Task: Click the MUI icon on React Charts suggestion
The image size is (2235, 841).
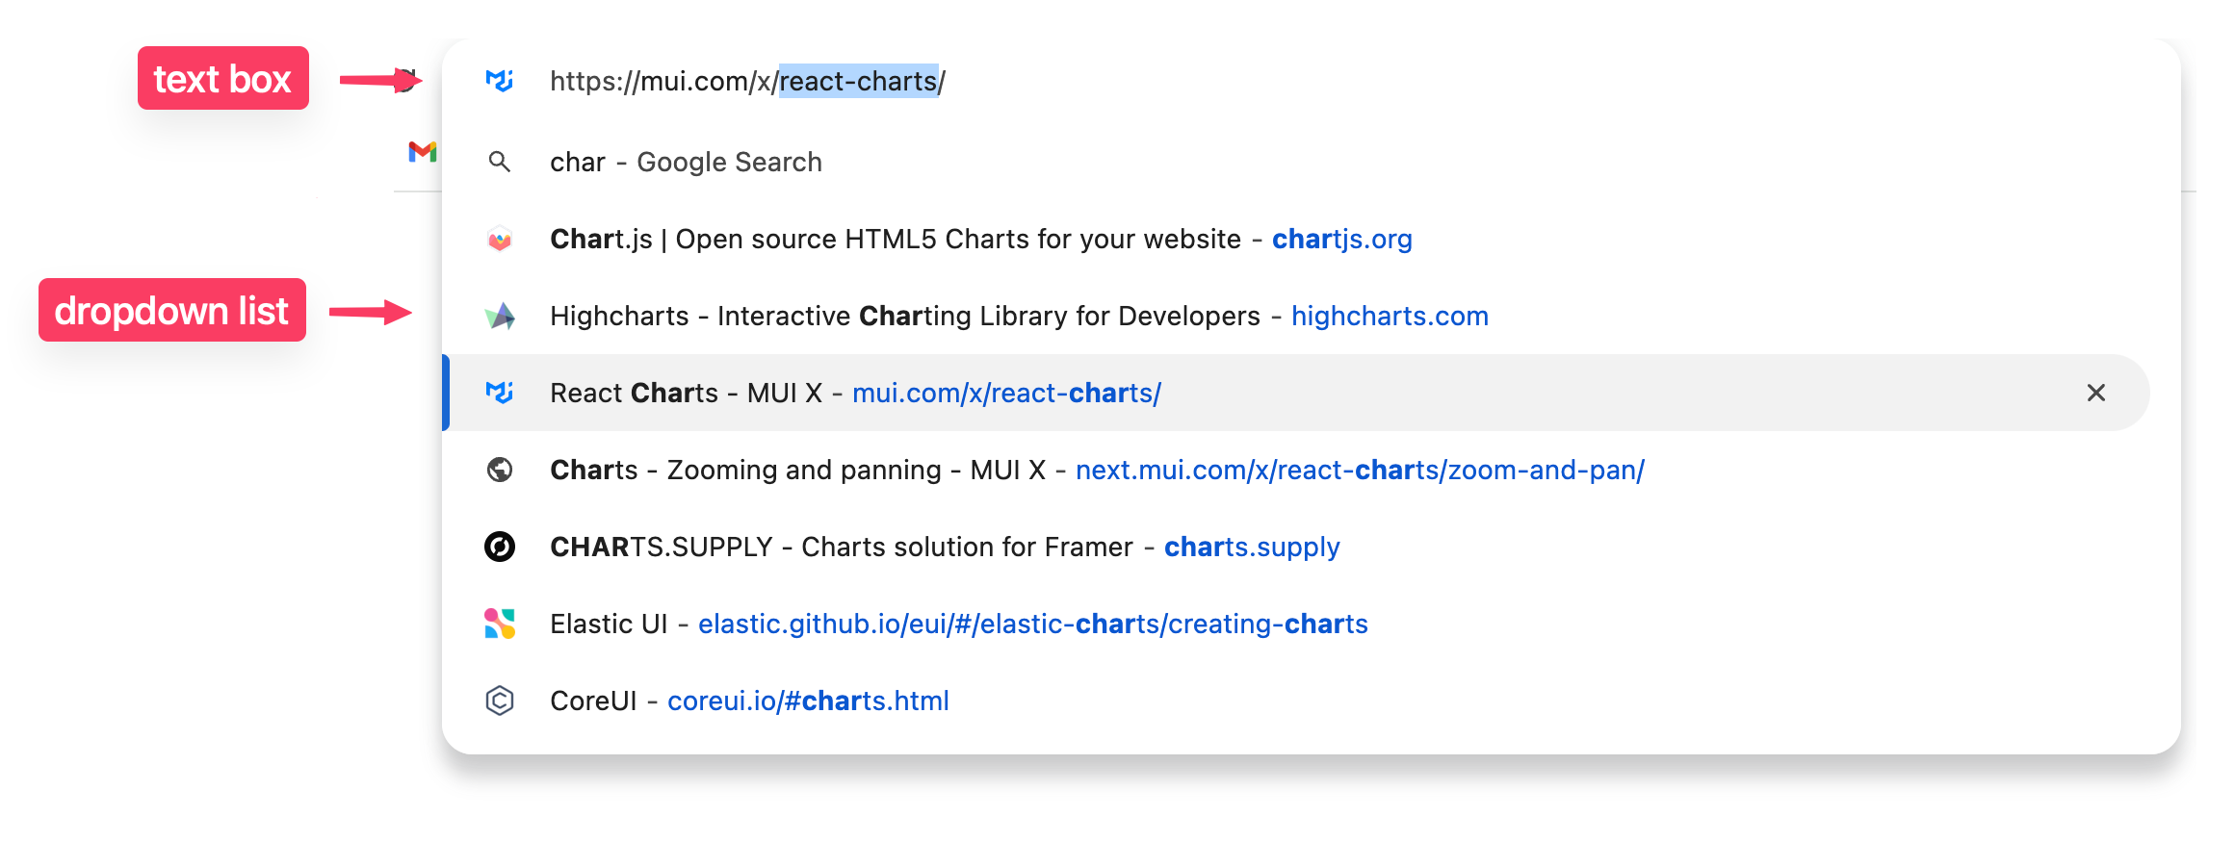Action: tap(499, 393)
